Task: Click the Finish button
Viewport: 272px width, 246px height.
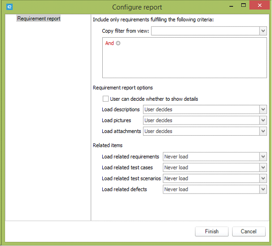Action: [211, 231]
